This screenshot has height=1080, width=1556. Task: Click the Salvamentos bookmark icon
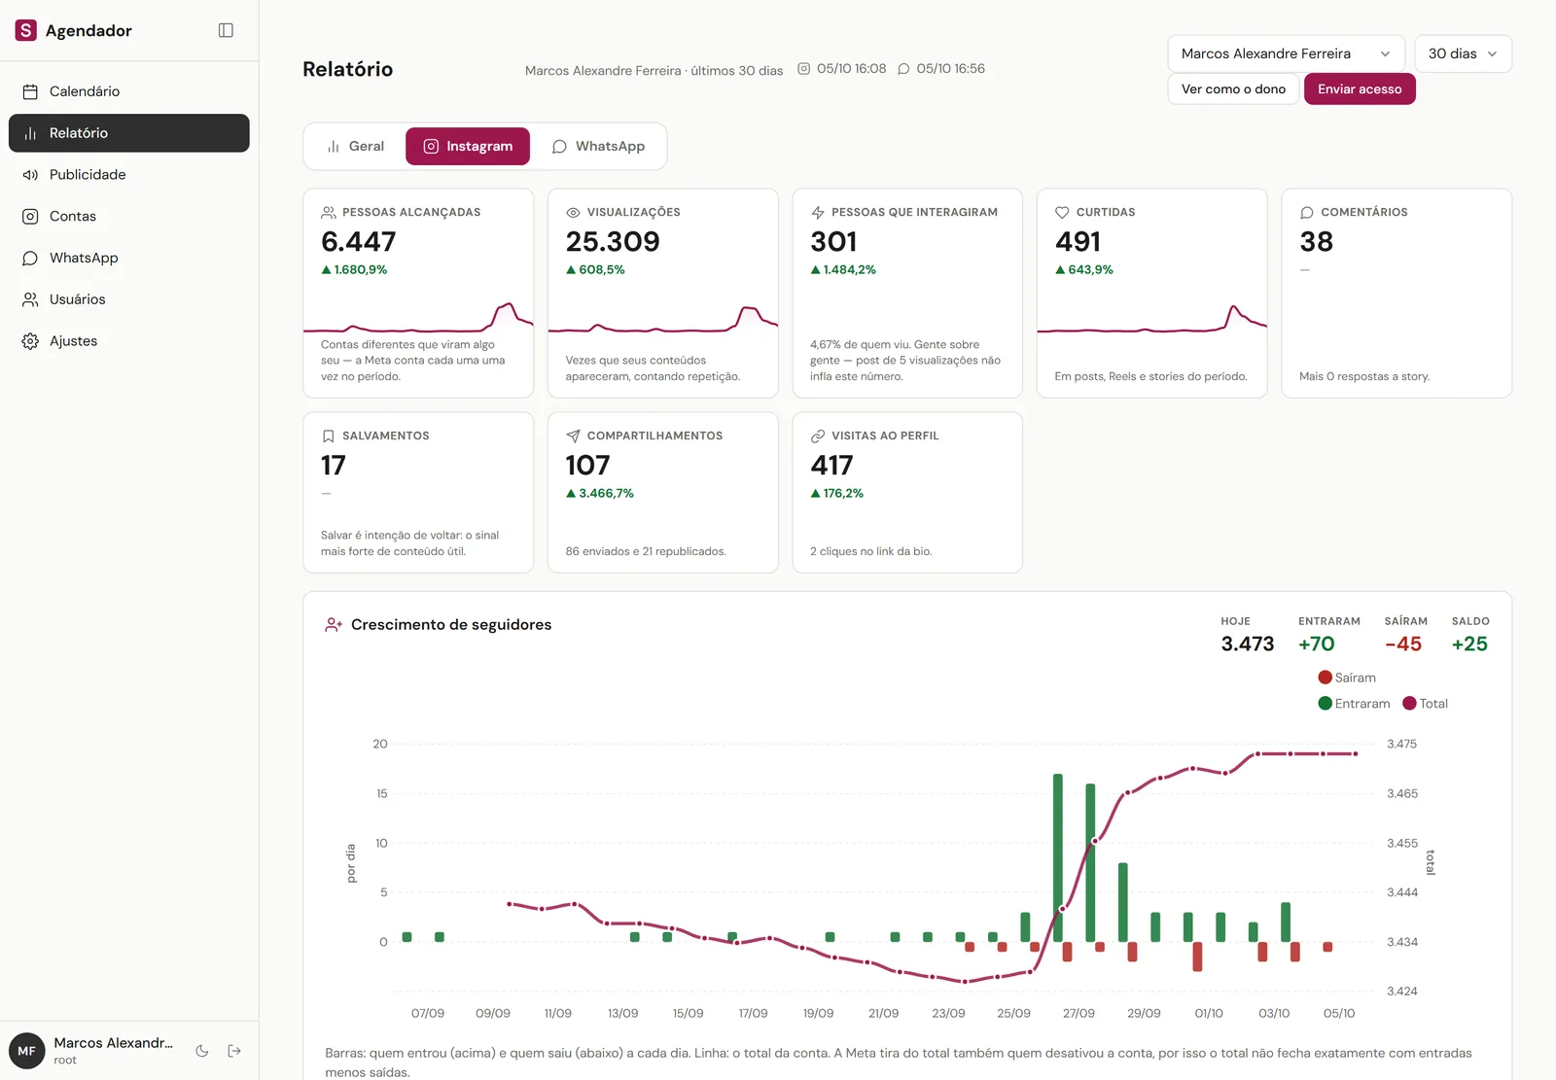pos(329,436)
